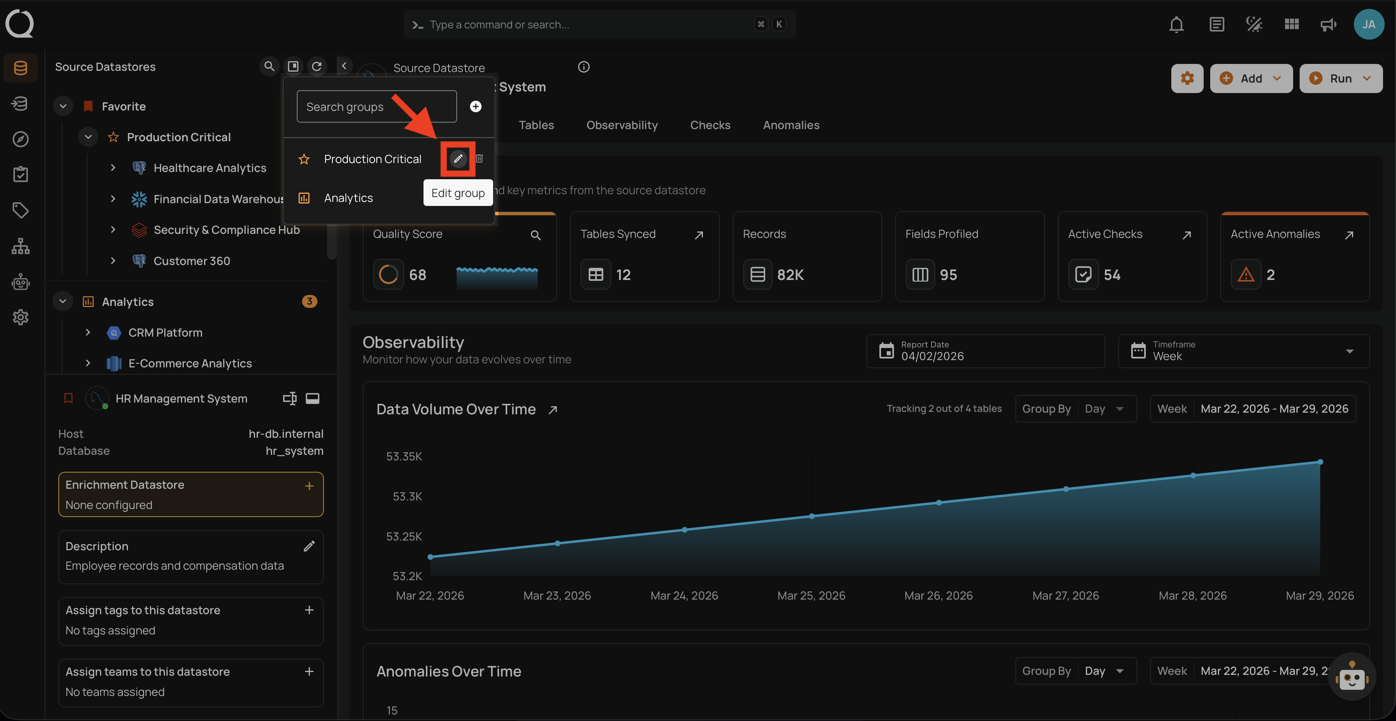1396x721 pixels.
Task: Open the notifications bell icon
Action: pos(1176,24)
